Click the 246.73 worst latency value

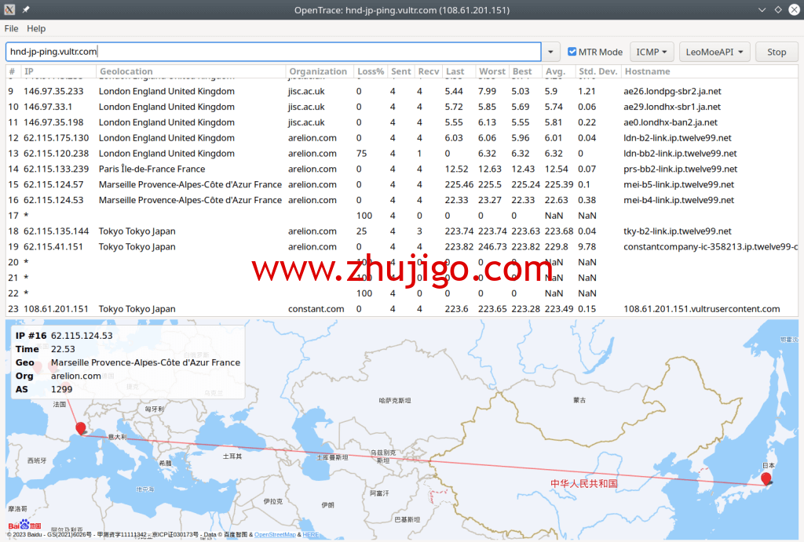492,246
